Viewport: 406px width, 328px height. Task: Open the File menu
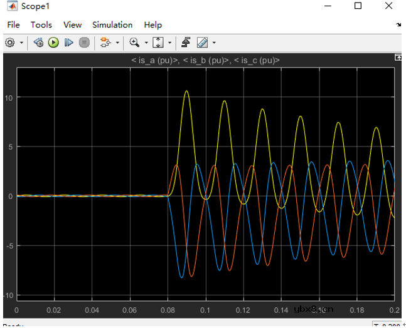tap(13, 25)
